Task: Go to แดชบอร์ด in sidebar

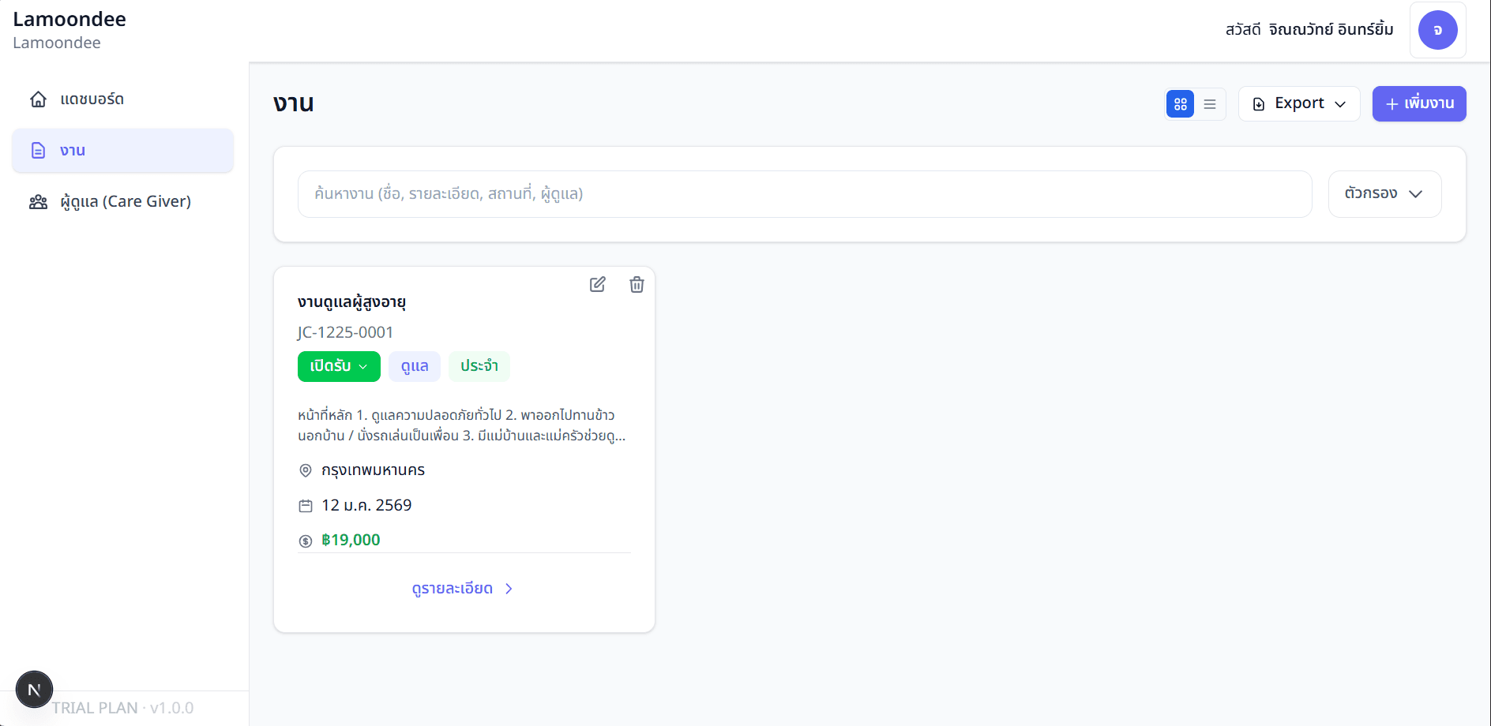Action: point(92,99)
